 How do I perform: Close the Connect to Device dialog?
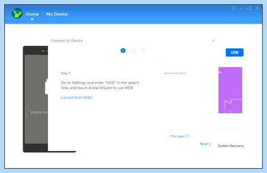pos(213,40)
